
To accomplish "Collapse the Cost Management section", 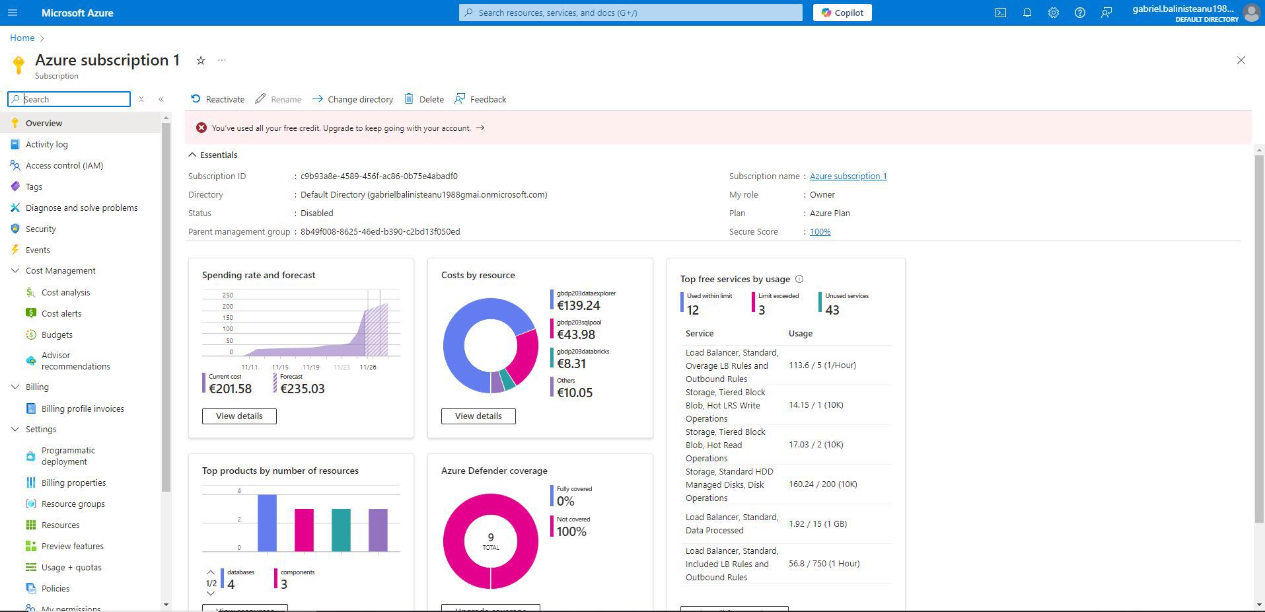I will coord(15,270).
